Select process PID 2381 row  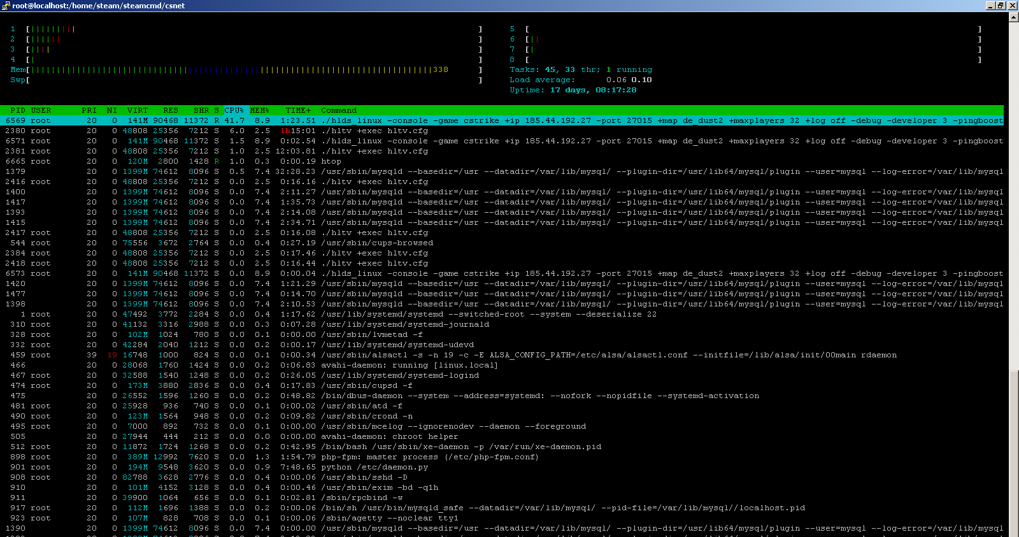coord(502,151)
